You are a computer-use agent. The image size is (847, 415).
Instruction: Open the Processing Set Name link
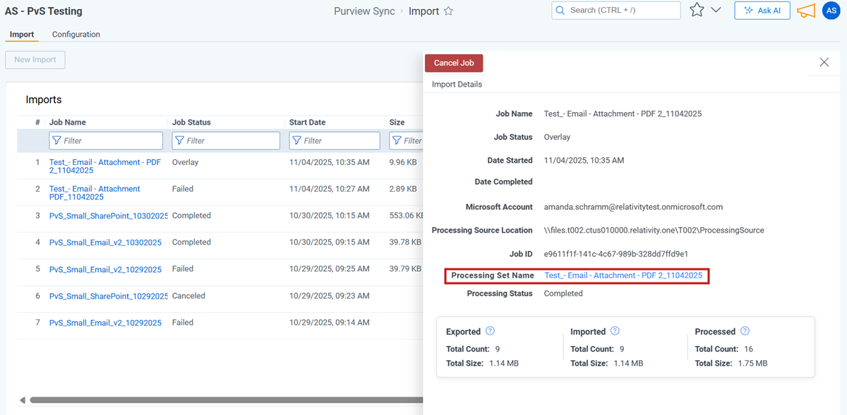coord(623,275)
